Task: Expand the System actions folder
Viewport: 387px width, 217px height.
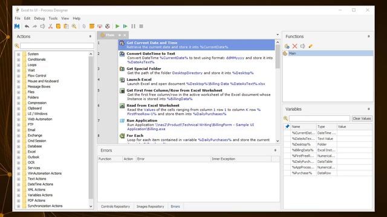Action: point(19,54)
